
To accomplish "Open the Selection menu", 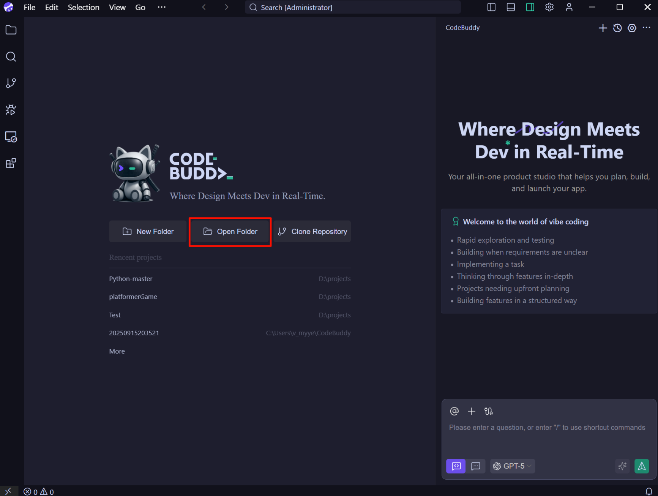I will pos(84,7).
